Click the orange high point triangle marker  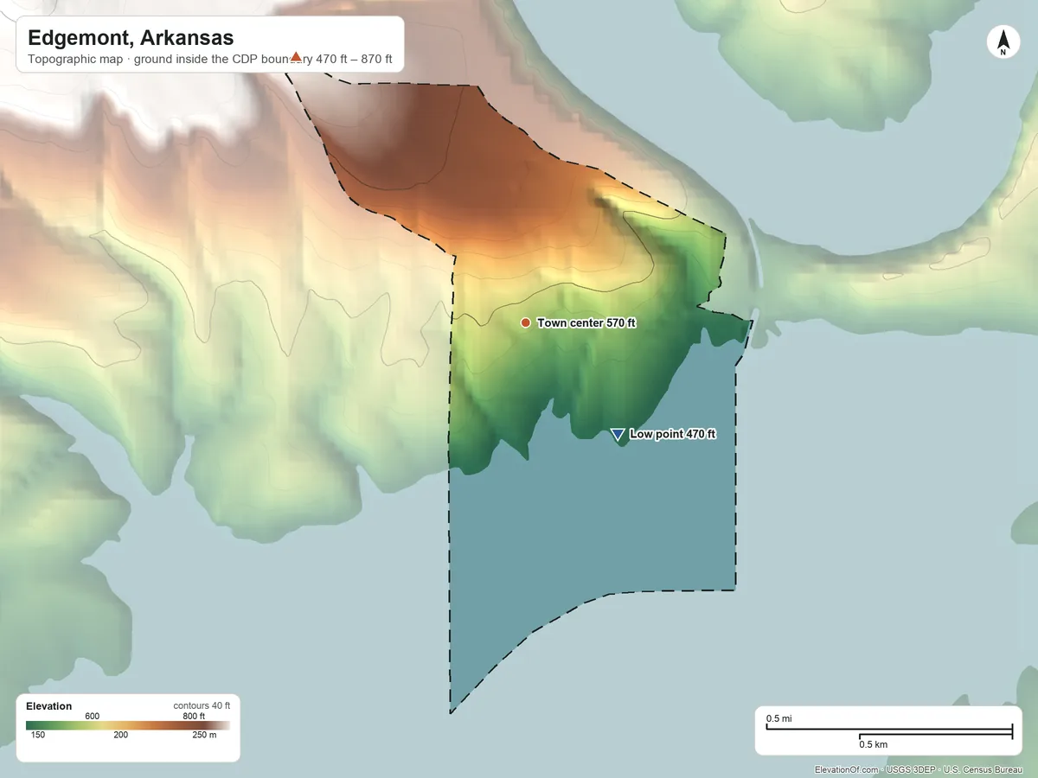tap(296, 56)
